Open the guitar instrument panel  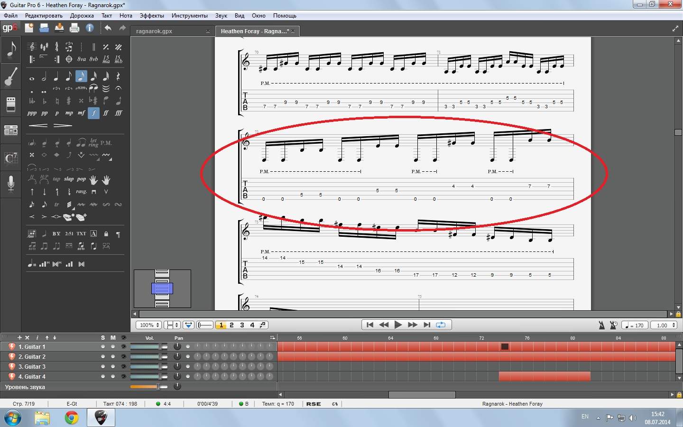point(10,77)
